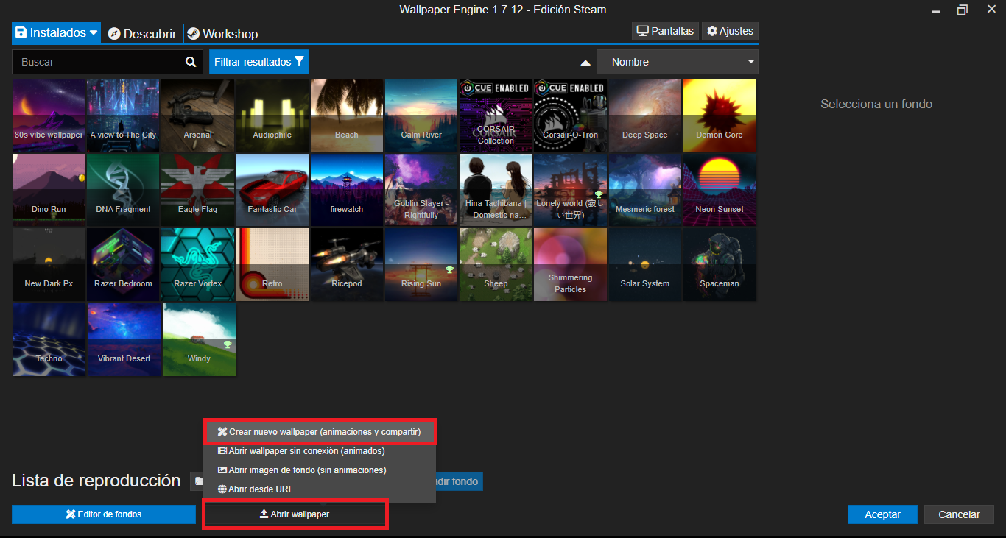Click the Buscar search field

click(108, 63)
